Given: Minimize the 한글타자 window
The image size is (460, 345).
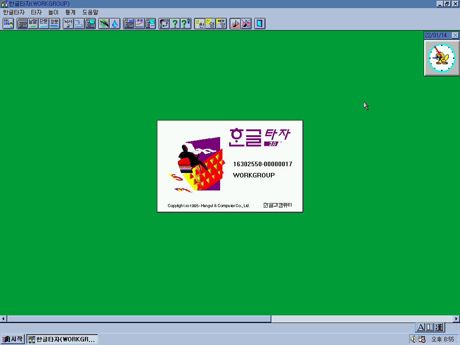Looking at the screenshot, I should tap(440, 4).
